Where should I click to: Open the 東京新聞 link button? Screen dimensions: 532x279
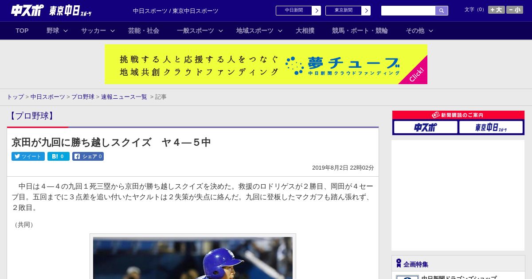click(x=344, y=11)
